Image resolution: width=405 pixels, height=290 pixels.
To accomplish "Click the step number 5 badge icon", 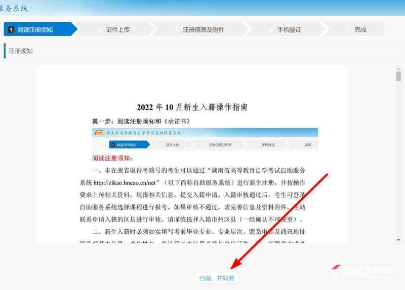I will click(348, 29).
